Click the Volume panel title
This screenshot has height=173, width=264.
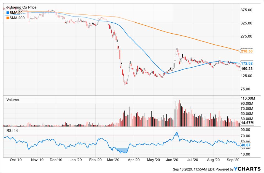pyautogui.click(x=12, y=100)
